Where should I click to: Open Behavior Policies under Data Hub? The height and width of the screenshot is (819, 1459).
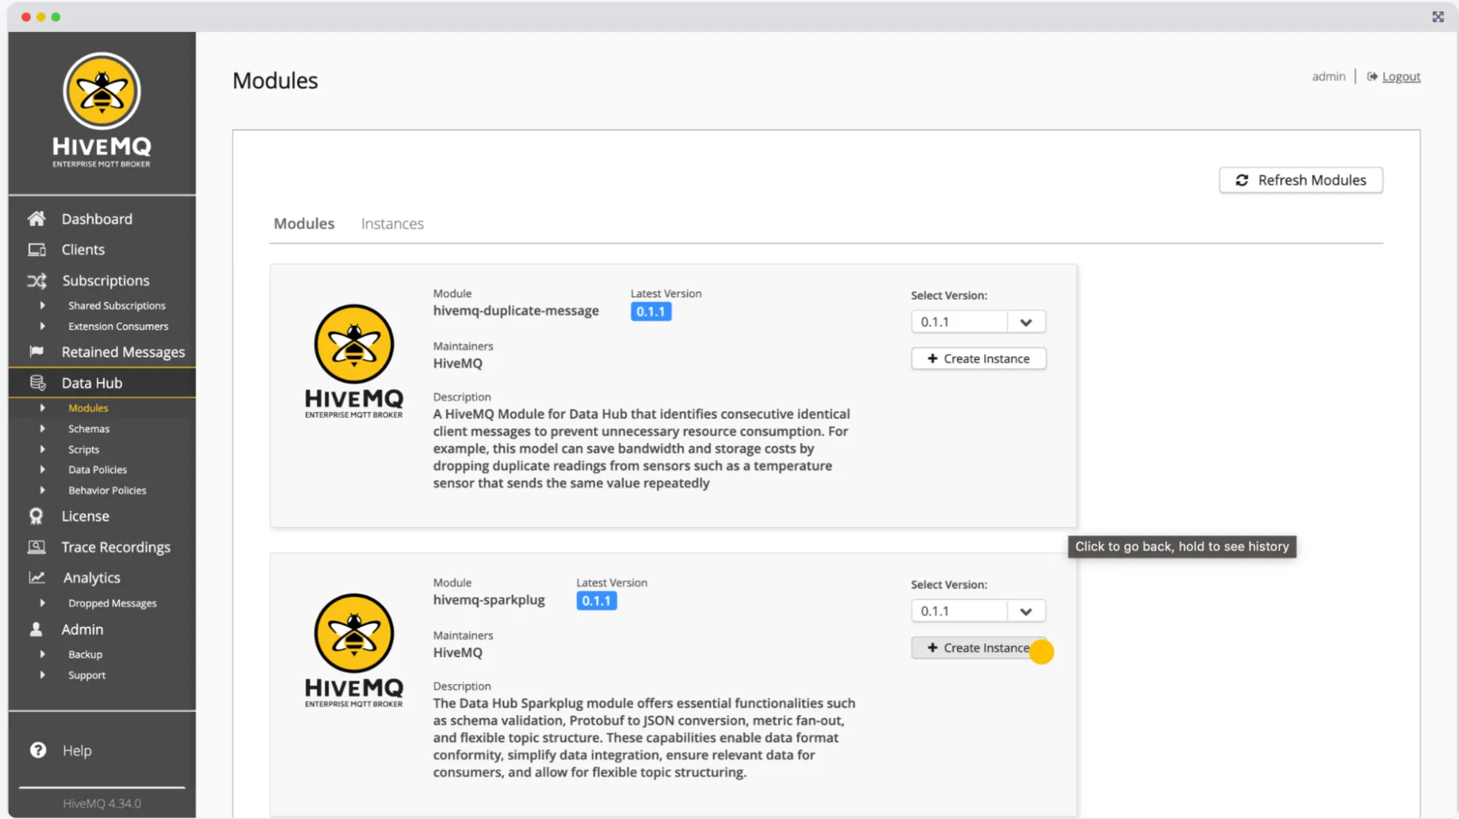tap(107, 490)
